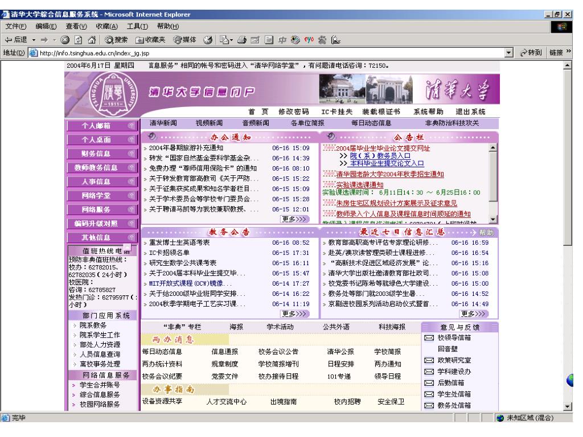Open the 收藏(A) menu
The image size is (583, 437).
tap(106, 26)
